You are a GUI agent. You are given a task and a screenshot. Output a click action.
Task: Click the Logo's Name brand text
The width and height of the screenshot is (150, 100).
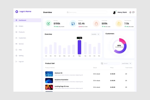25,11
